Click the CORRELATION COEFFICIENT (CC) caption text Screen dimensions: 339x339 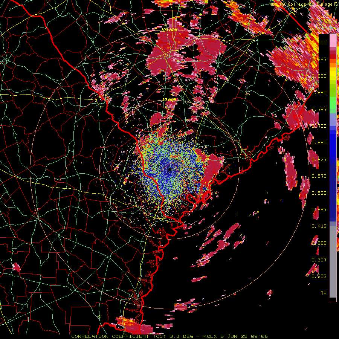pos(118,336)
